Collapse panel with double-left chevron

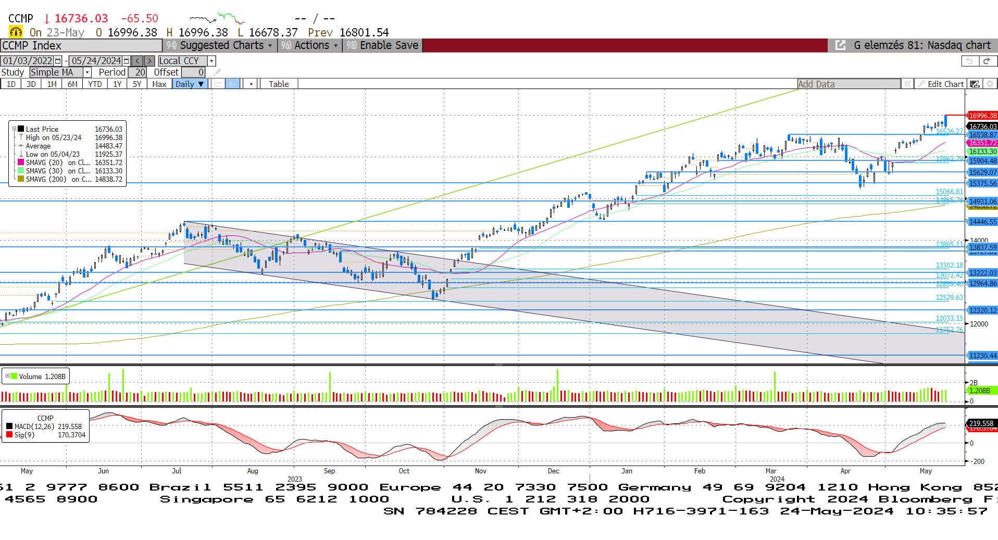tap(908, 84)
